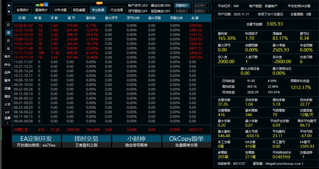Select the 12.29-01.02 week row
Image resolution: width=319 pixels, height=169 pixels.
(x=111, y=26)
